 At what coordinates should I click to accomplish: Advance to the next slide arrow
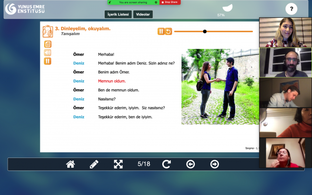(215, 164)
